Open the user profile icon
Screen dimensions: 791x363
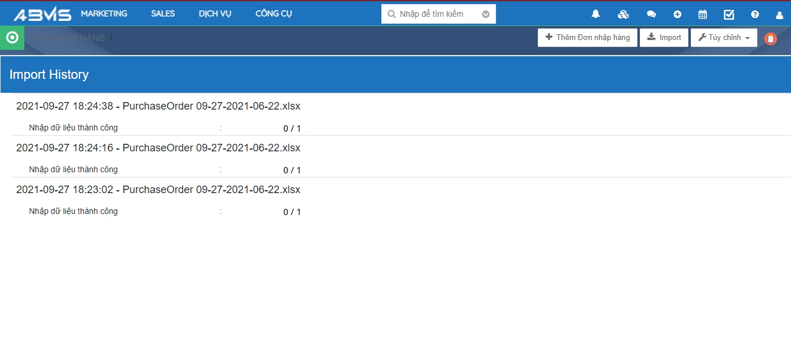click(779, 15)
